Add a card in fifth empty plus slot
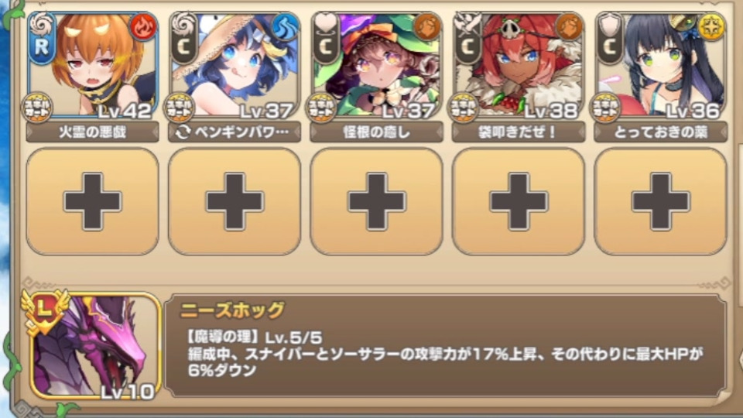Image resolution: width=743 pixels, height=418 pixels. [x=660, y=201]
